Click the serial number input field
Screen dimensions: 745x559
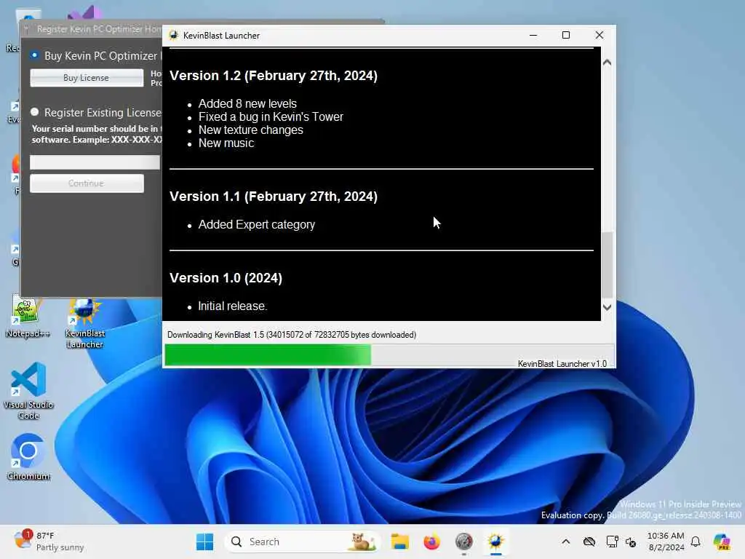coord(95,162)
